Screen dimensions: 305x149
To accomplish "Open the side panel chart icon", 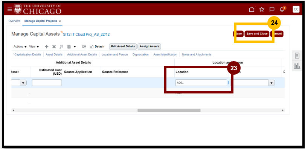I will pyautogui.click(x=297, y=66).
